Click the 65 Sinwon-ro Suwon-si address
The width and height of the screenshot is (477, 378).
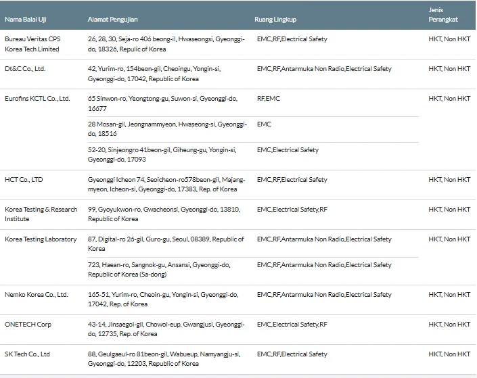pyautogui.click(x=163, y=103)
